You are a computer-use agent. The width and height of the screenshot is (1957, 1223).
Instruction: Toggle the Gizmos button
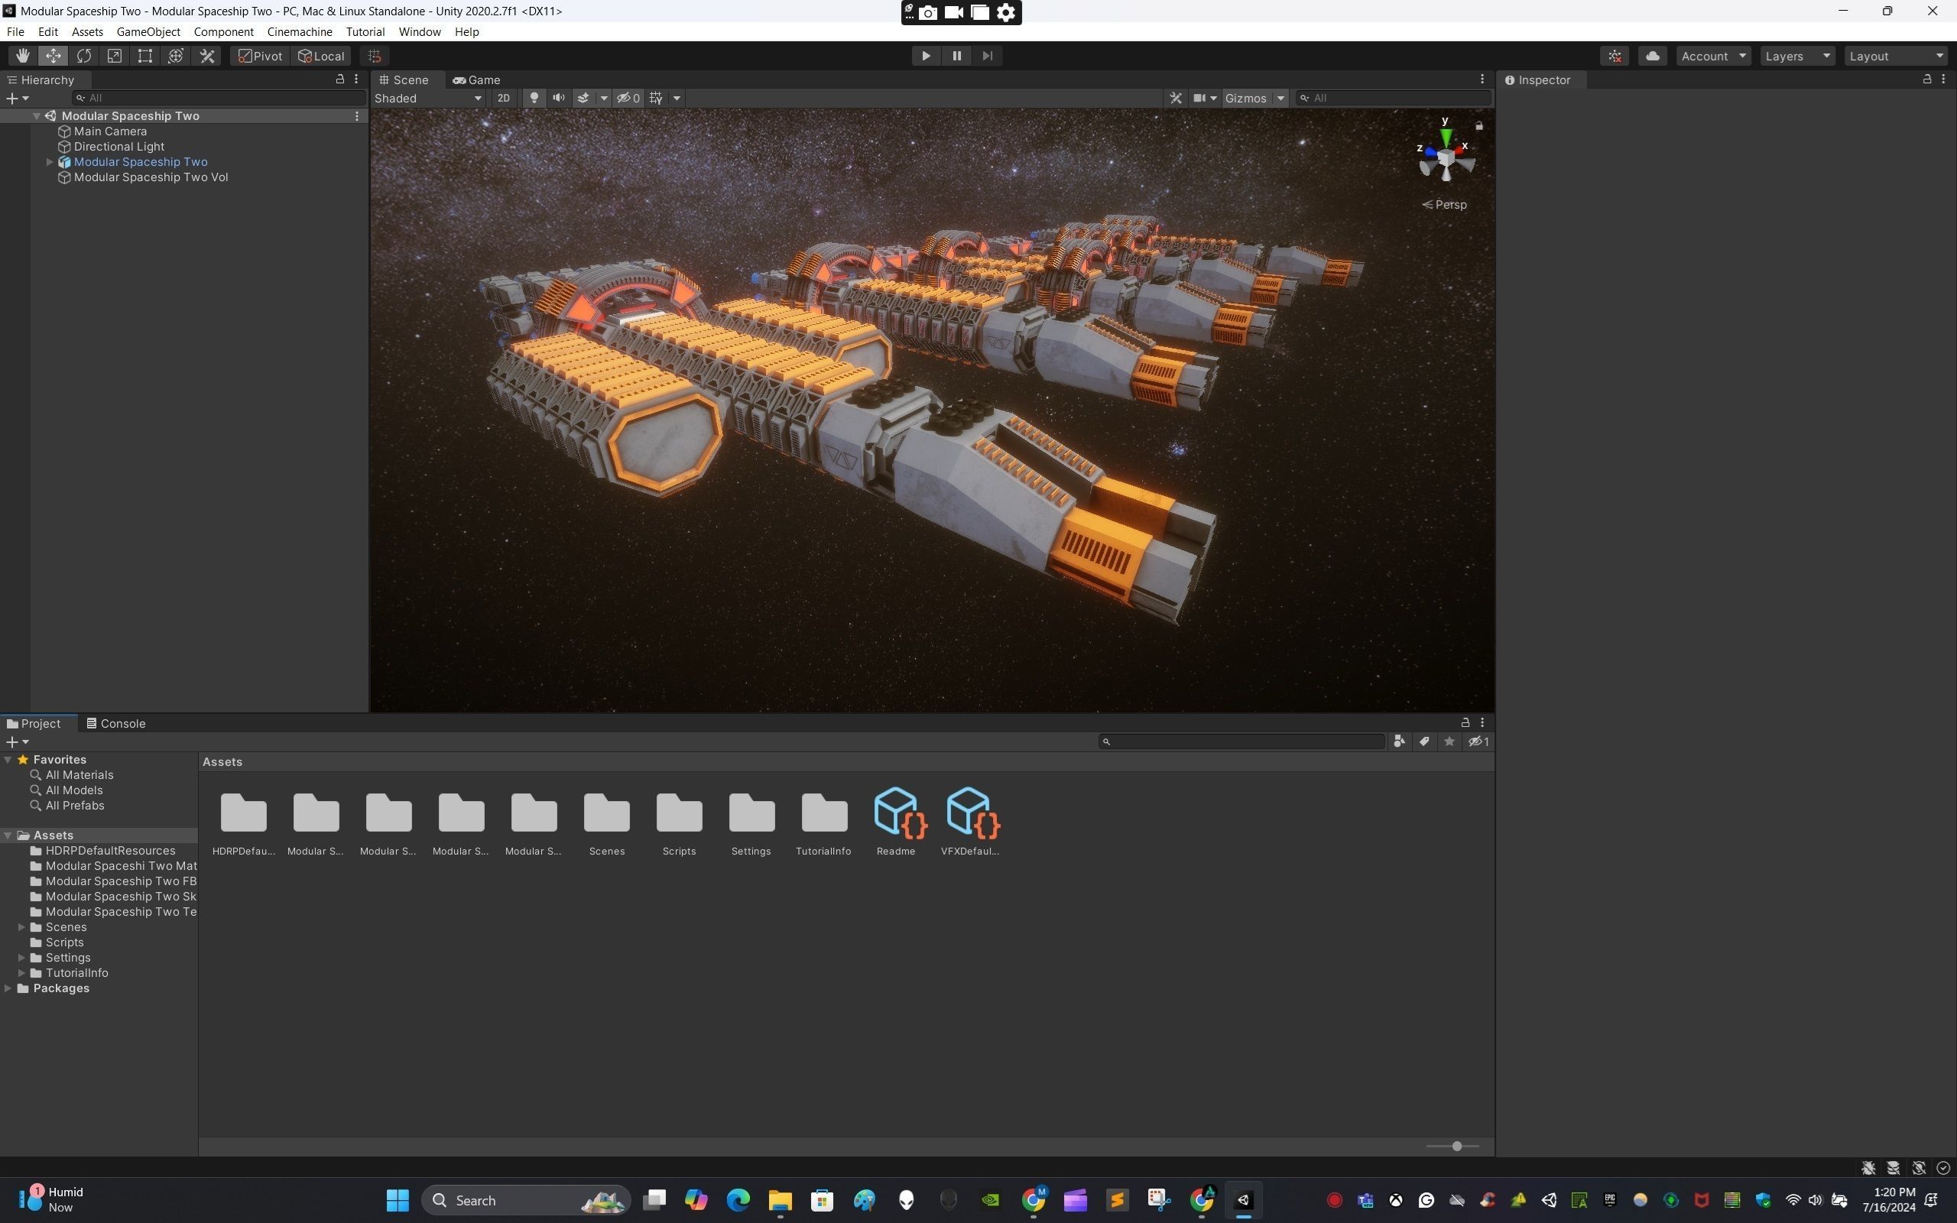pos(1246,98)
